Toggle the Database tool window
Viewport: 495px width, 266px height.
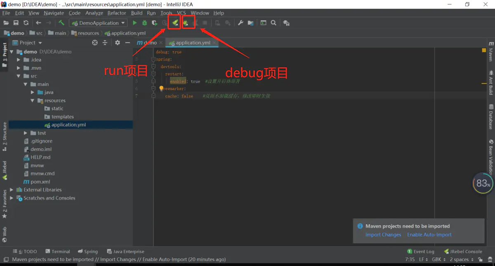[x=491, y=117]
